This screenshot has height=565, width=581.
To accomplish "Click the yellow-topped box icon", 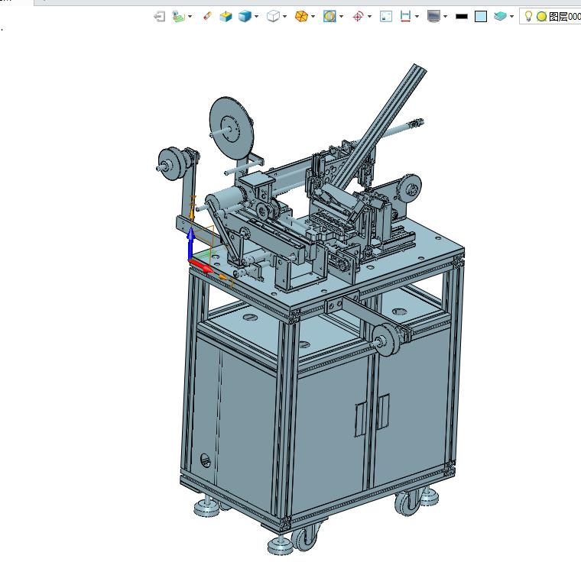I will pyautogui.click(x=226, y=17).
